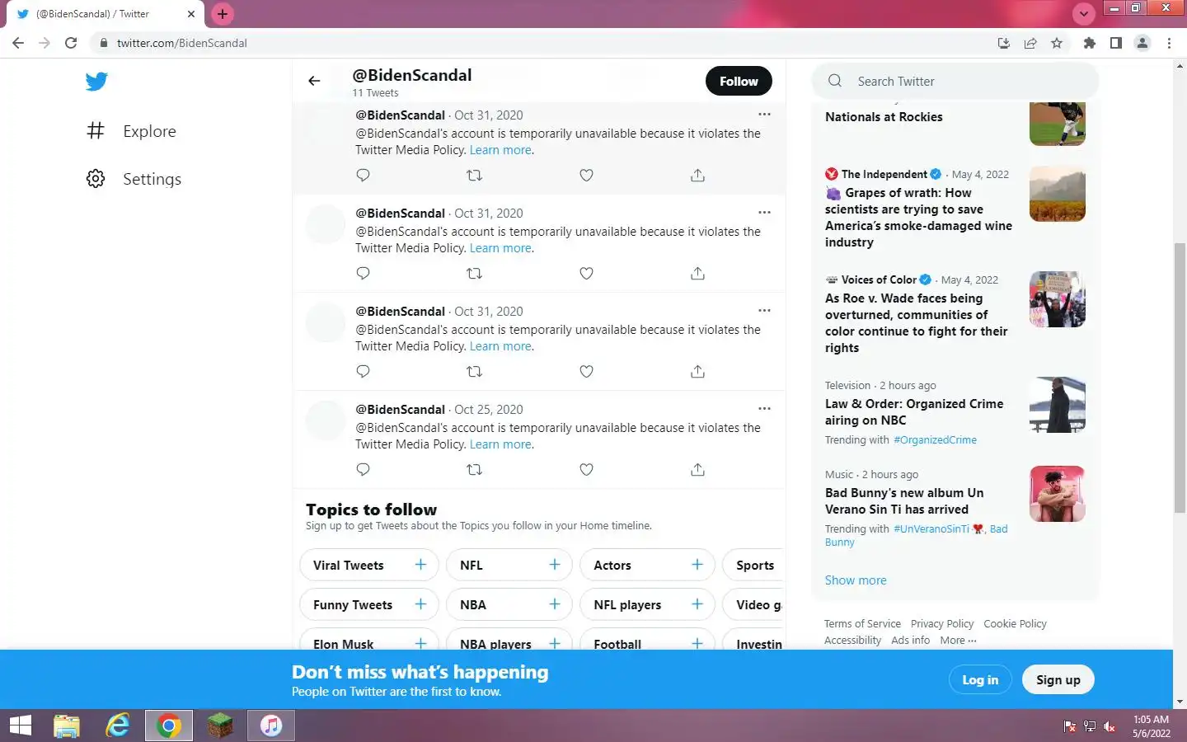Follow the Viral Tweets topic

420,565
